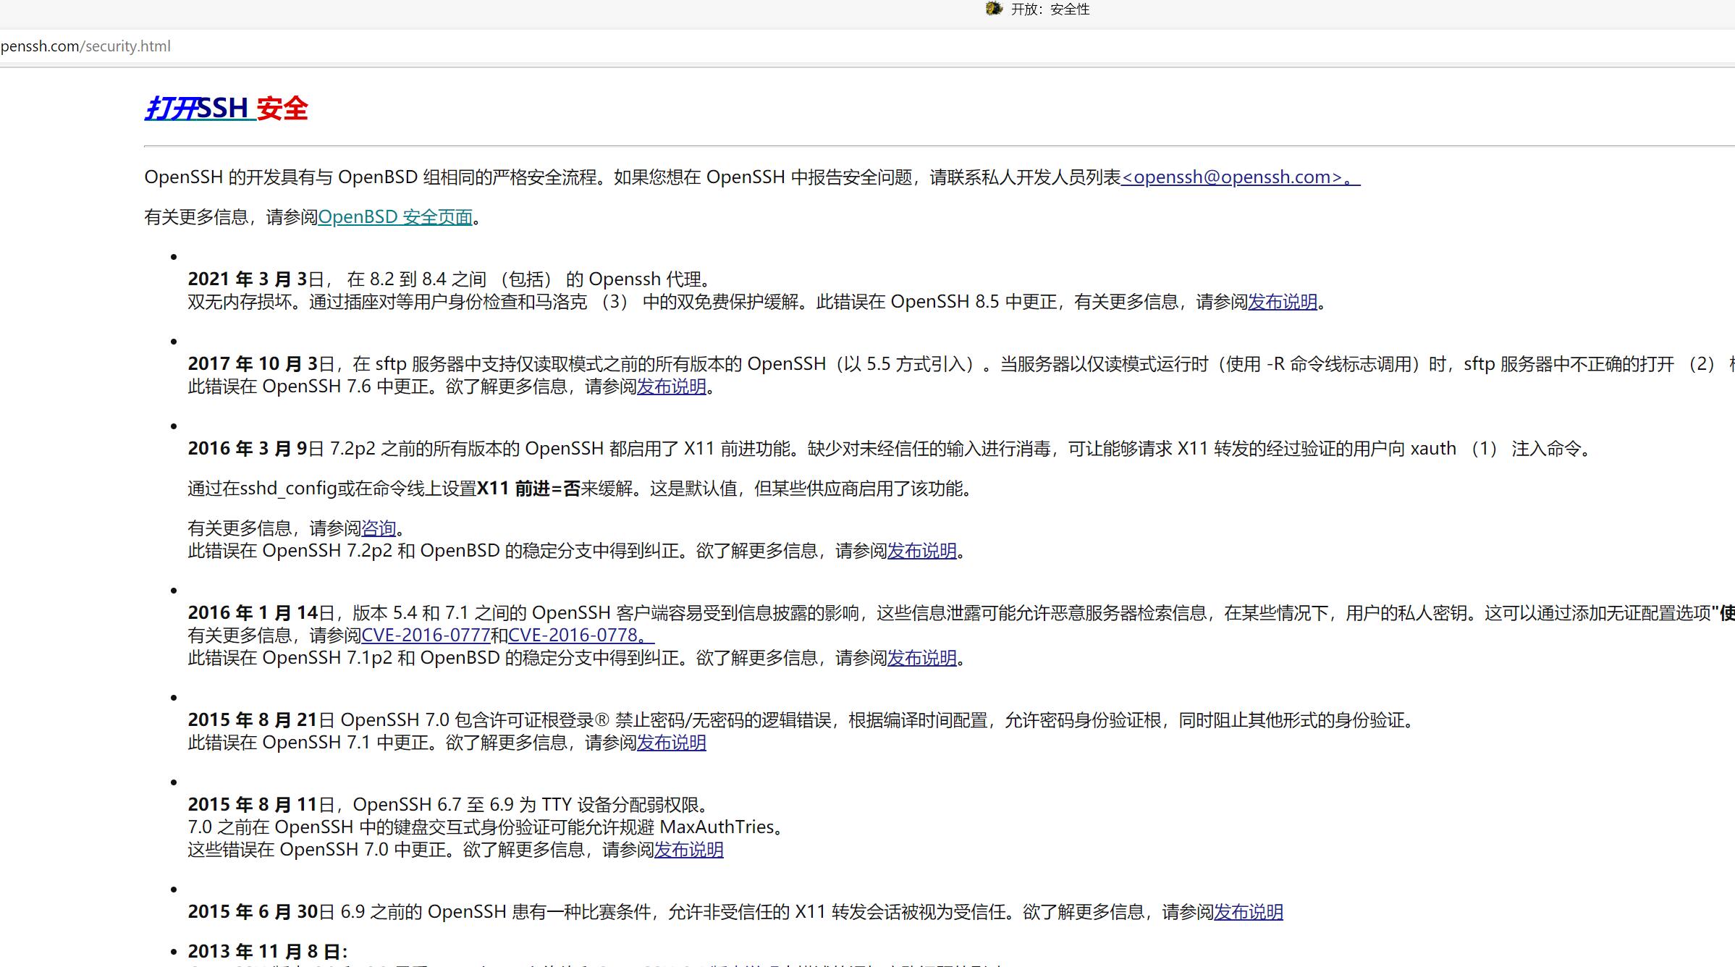The image size is (1735, 967).
Task: Open 发布说明 link for OpenSSH 7.6 fix
Action: [672, 387]
